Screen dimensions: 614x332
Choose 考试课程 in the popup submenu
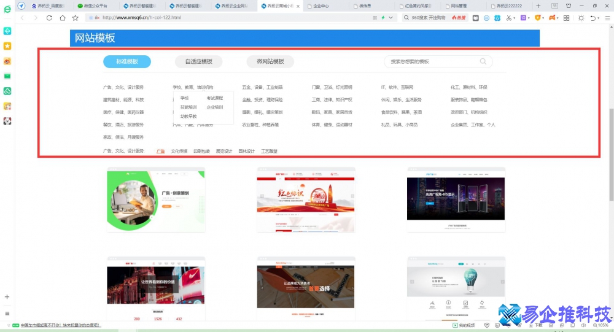pyautogui.click(x=214, y=98)
